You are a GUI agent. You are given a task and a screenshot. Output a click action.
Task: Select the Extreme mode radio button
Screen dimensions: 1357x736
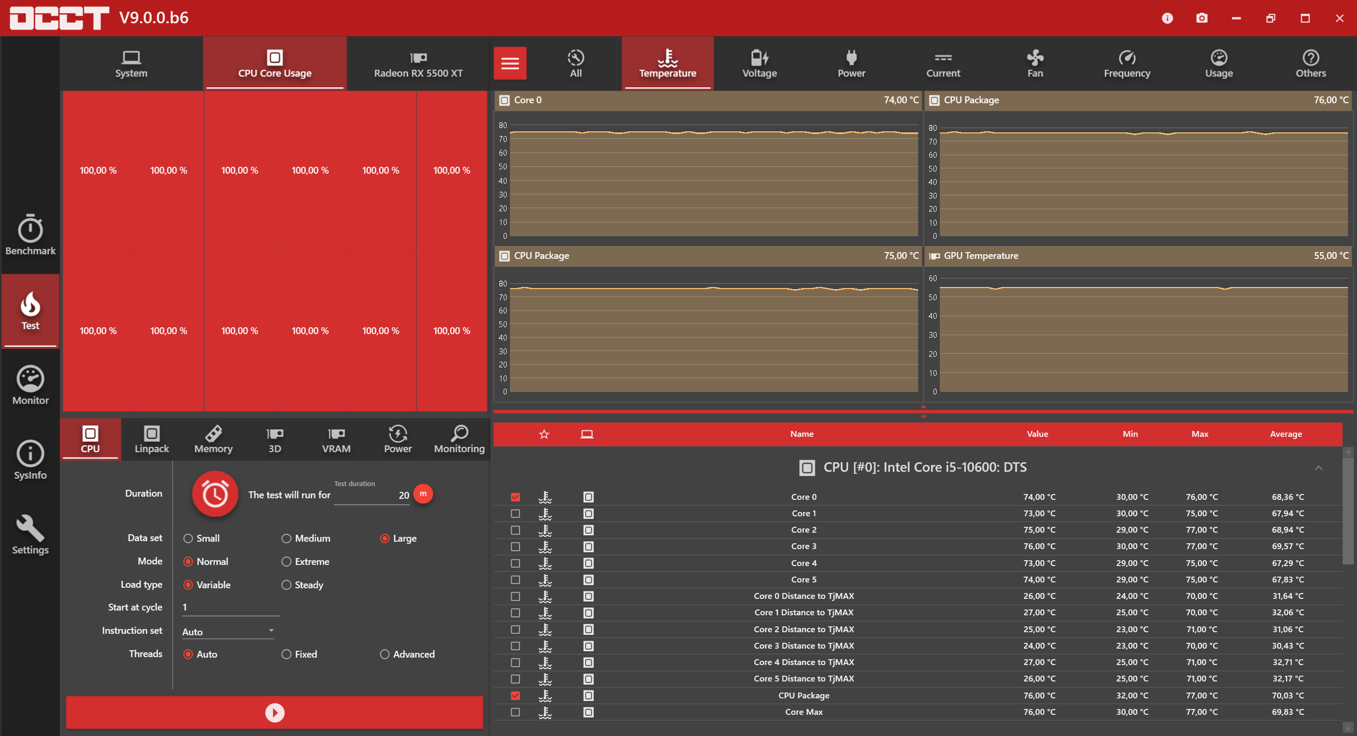(x=287, y=562)
